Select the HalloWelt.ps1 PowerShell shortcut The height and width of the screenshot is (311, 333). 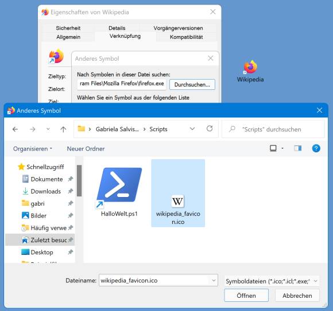tap(119, 192)
